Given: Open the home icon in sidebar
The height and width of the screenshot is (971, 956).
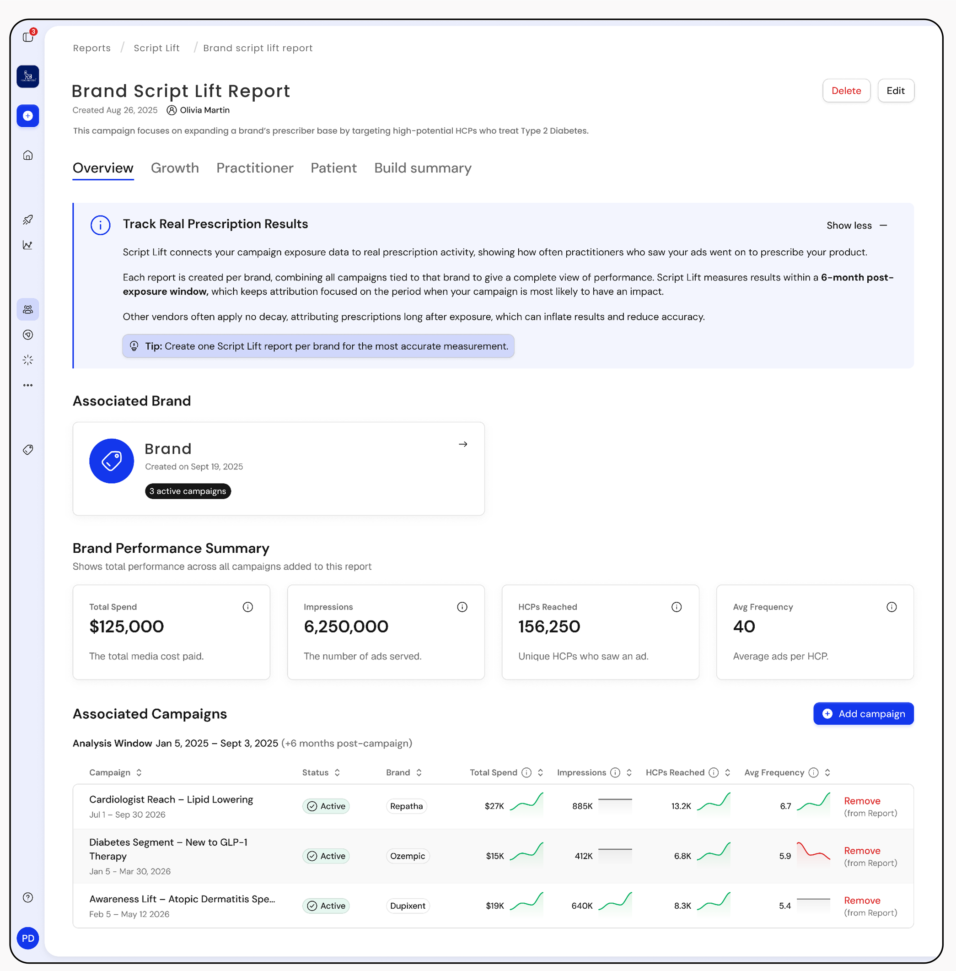Looking at the screenshot, I should (x=28, y=155).
